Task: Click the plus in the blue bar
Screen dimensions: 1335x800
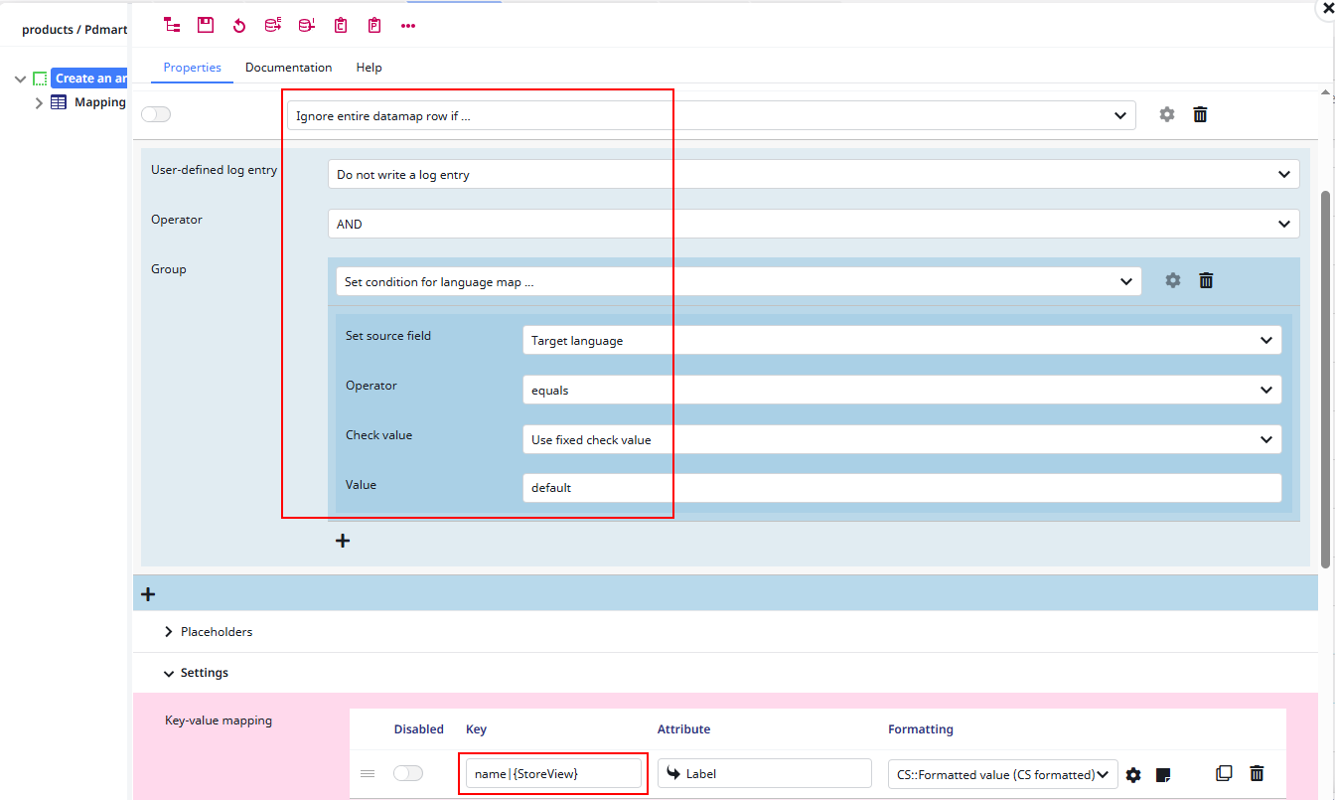Action: (148, 594)
